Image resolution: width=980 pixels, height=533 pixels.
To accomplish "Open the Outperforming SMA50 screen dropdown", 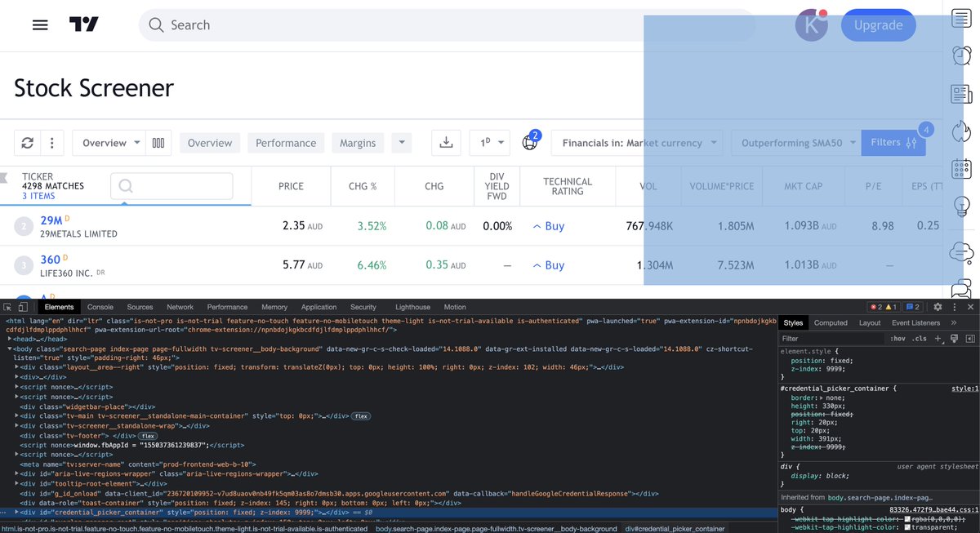I will pos(796,143).
